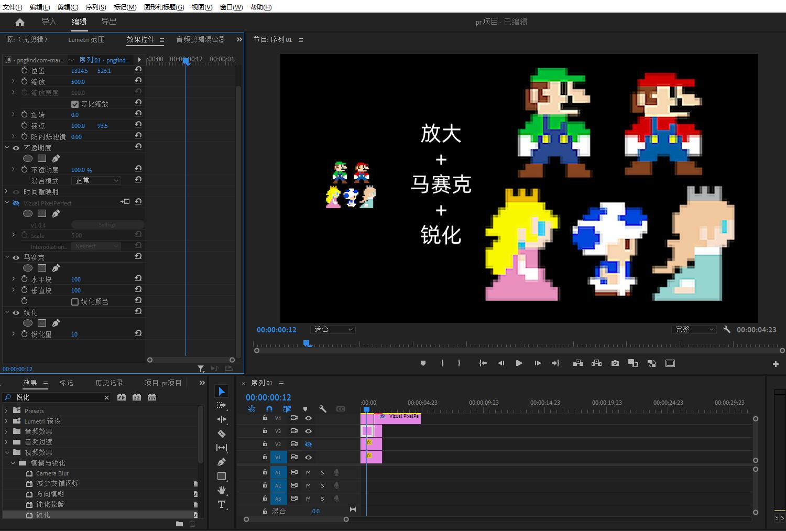Reset the 位置 parameter
Viewport: 786px width, 531px height.
(138, 70)
